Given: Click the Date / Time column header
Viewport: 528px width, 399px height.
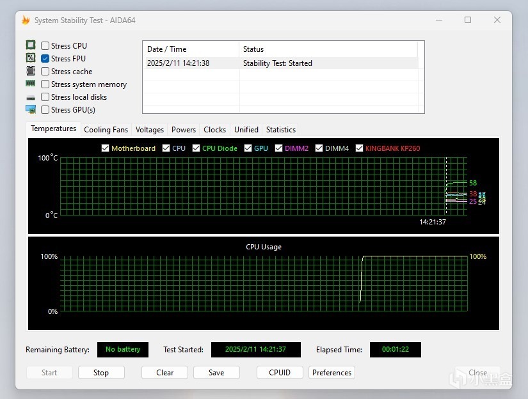Looking at the screenshot, I should (x=191, y=49).
